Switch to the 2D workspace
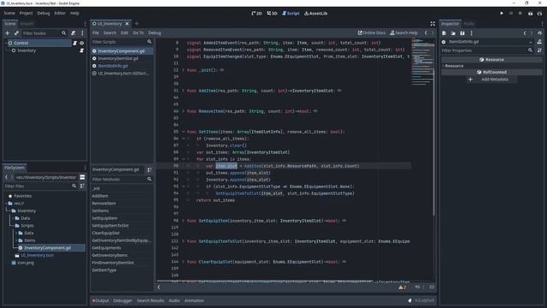 click(x=256, y=14)
